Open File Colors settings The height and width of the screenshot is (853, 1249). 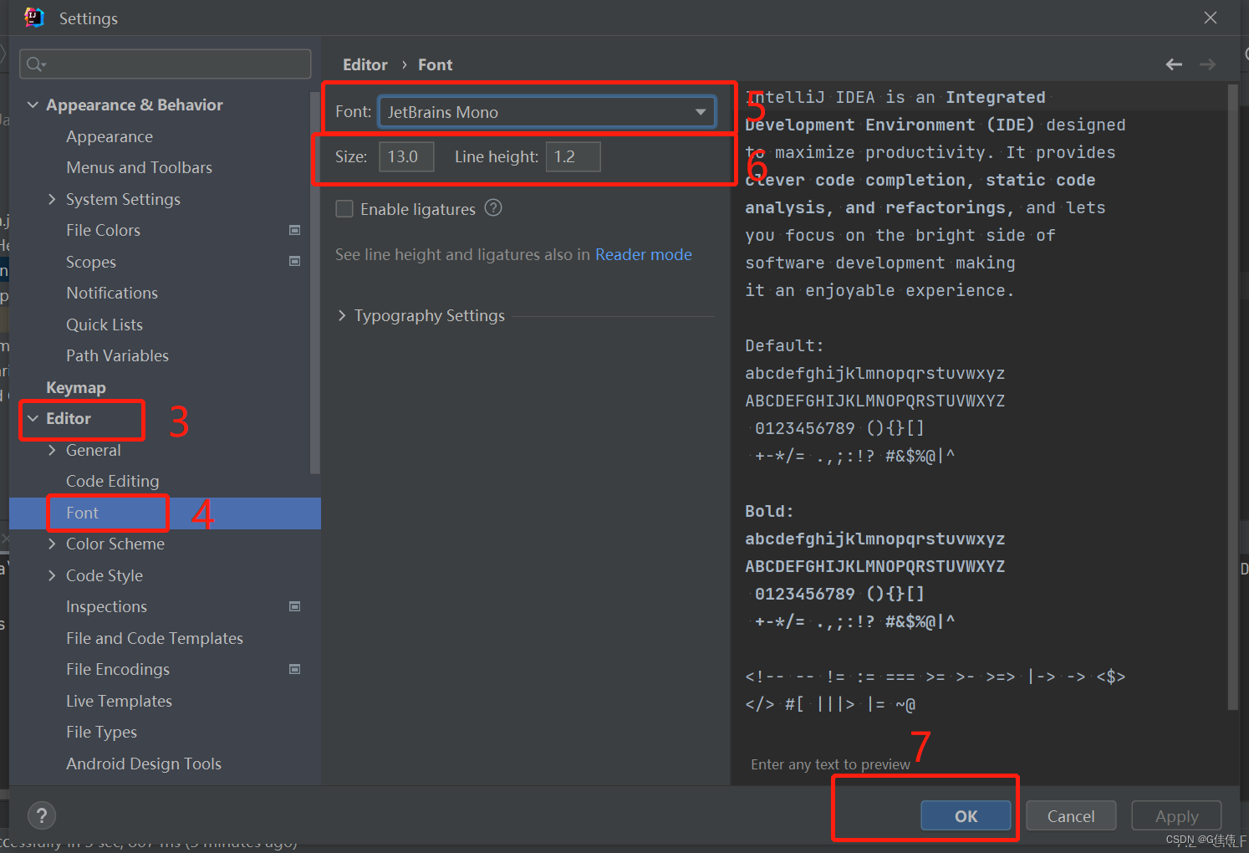103,230
